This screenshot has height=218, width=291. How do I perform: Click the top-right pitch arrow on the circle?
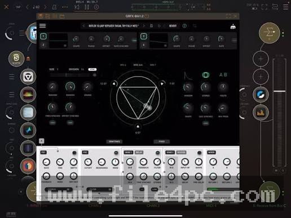click(x=162, y=83)
